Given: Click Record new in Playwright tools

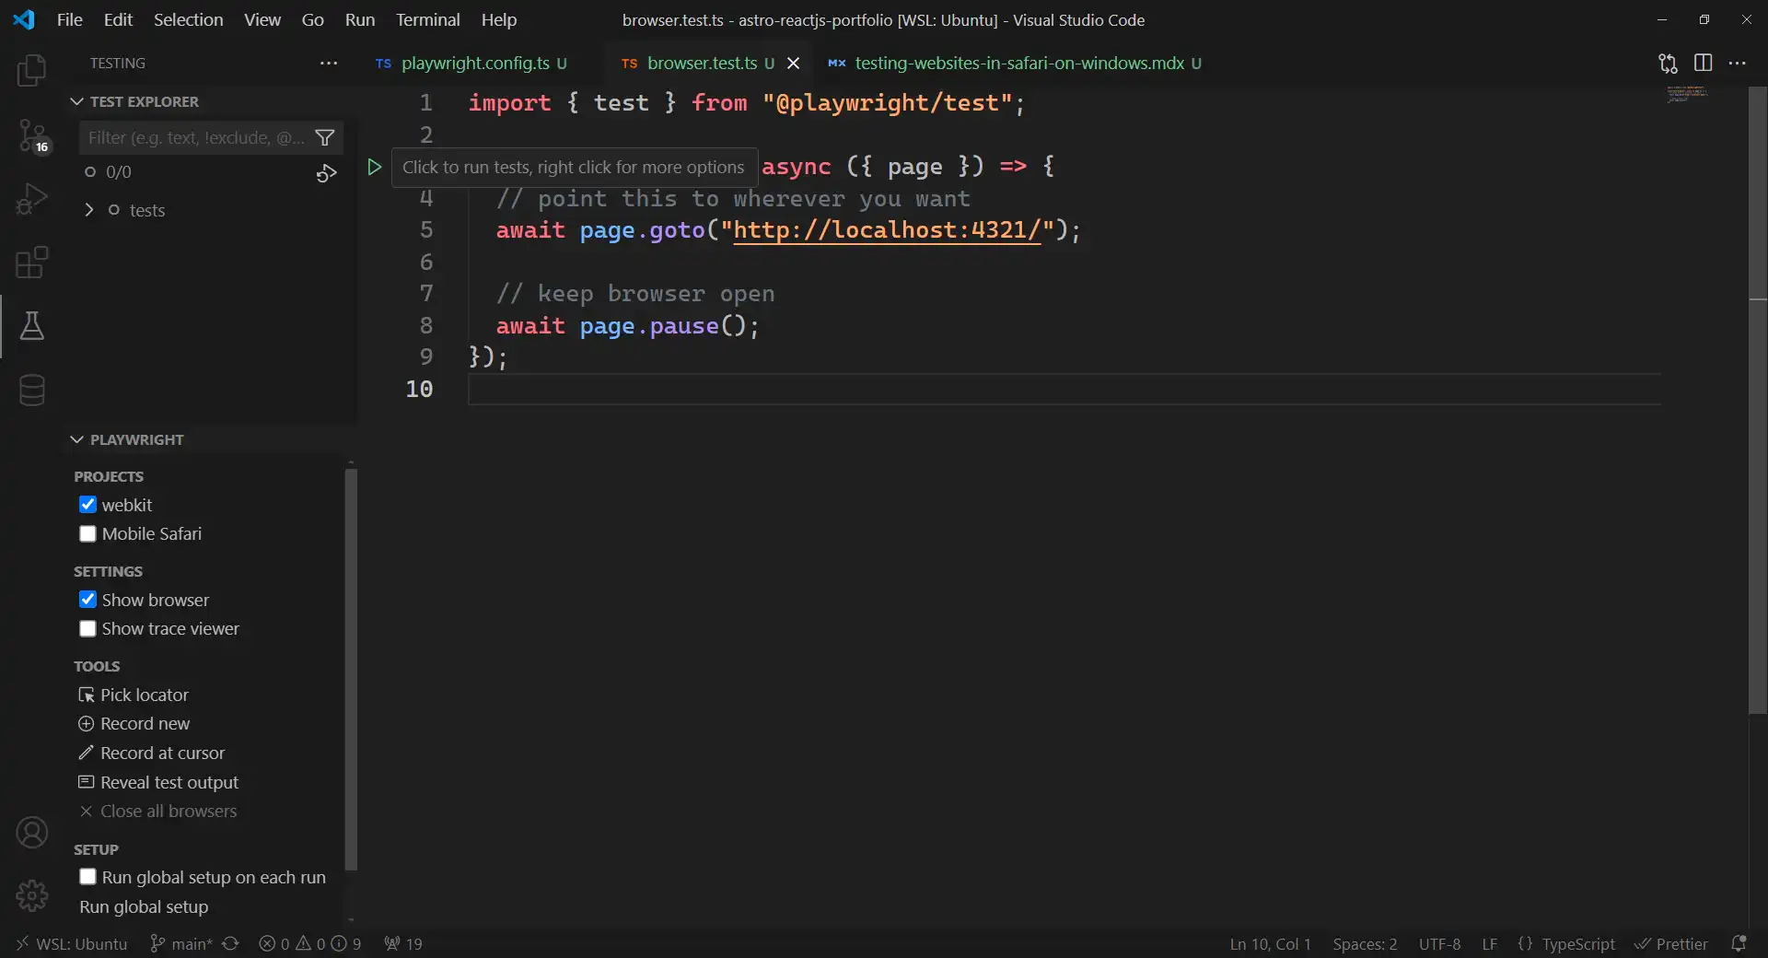Looking at the screenshot, I should pos(145,724).
